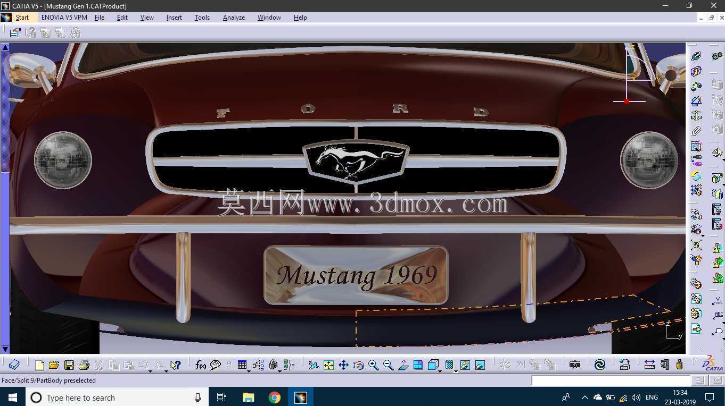Expand the Shading render style dropdown

coord(456,370)
